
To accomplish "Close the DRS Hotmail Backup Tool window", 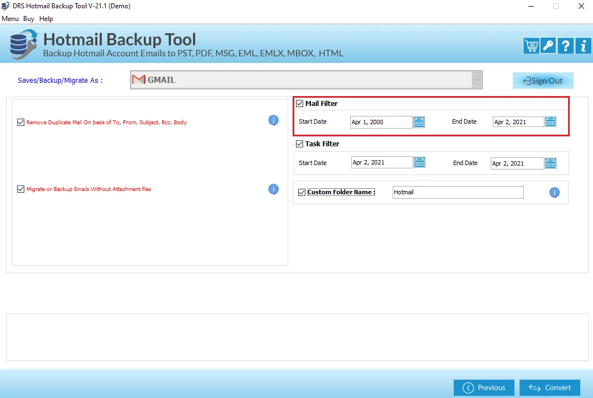I will click(x=581, y=6).
